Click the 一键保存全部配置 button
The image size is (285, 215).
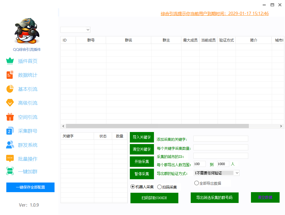pyautogui.click(x=30, y=187)
